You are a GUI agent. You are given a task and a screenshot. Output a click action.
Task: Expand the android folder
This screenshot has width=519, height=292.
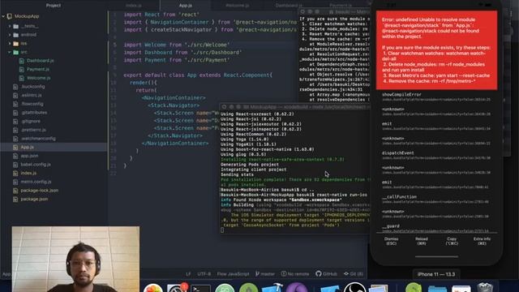[x=10, y=34]
